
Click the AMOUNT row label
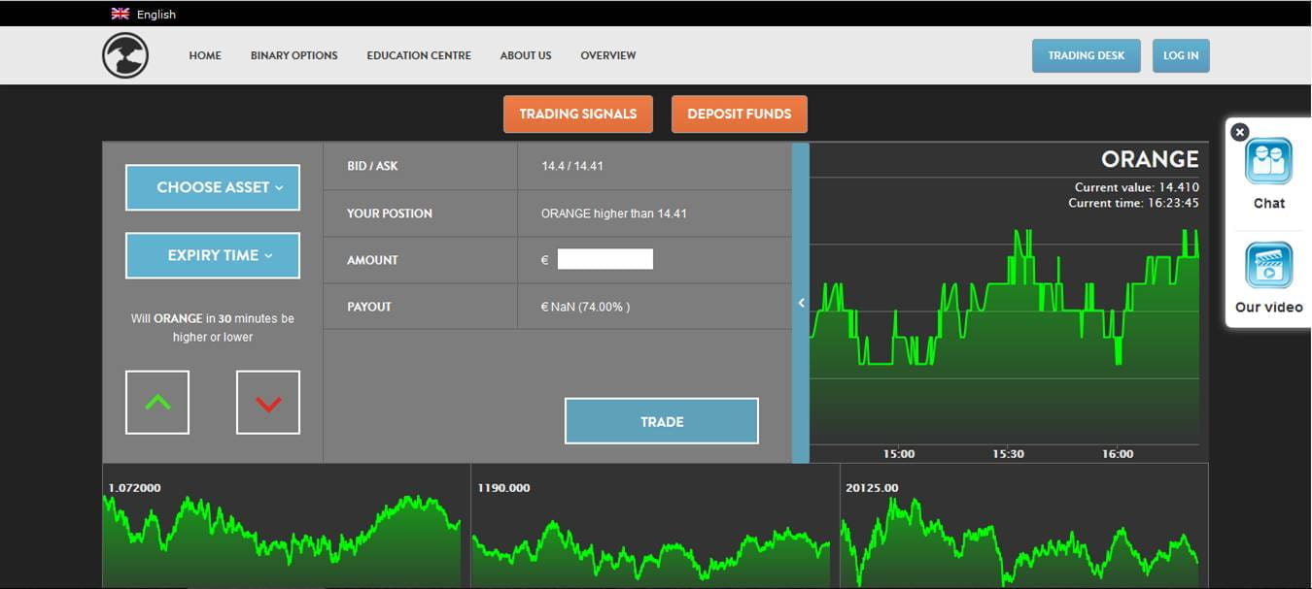click(372, 260)
